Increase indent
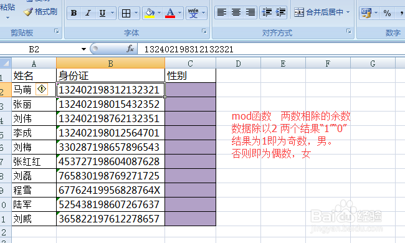 click(x=280, y=12)
